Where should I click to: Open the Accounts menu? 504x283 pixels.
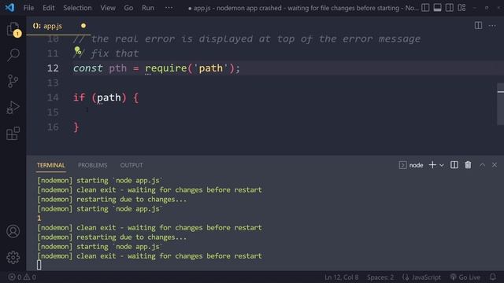(13, 231)
